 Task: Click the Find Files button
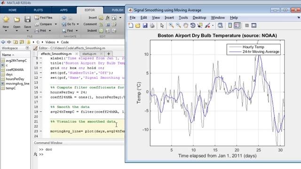pos(43,18)
